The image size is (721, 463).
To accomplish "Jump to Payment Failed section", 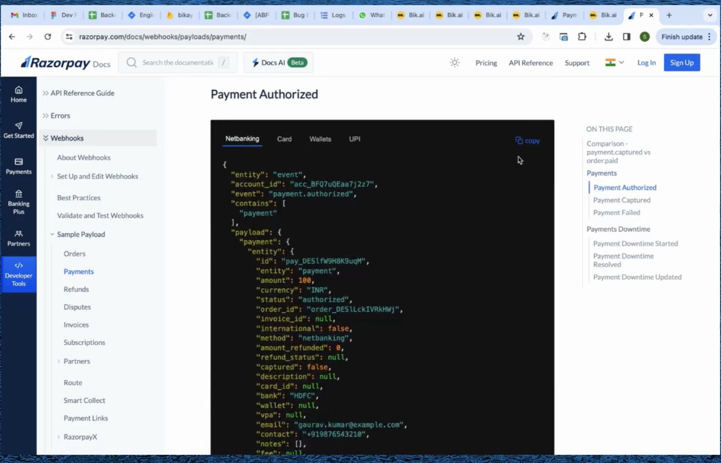I will coord(616,212).
